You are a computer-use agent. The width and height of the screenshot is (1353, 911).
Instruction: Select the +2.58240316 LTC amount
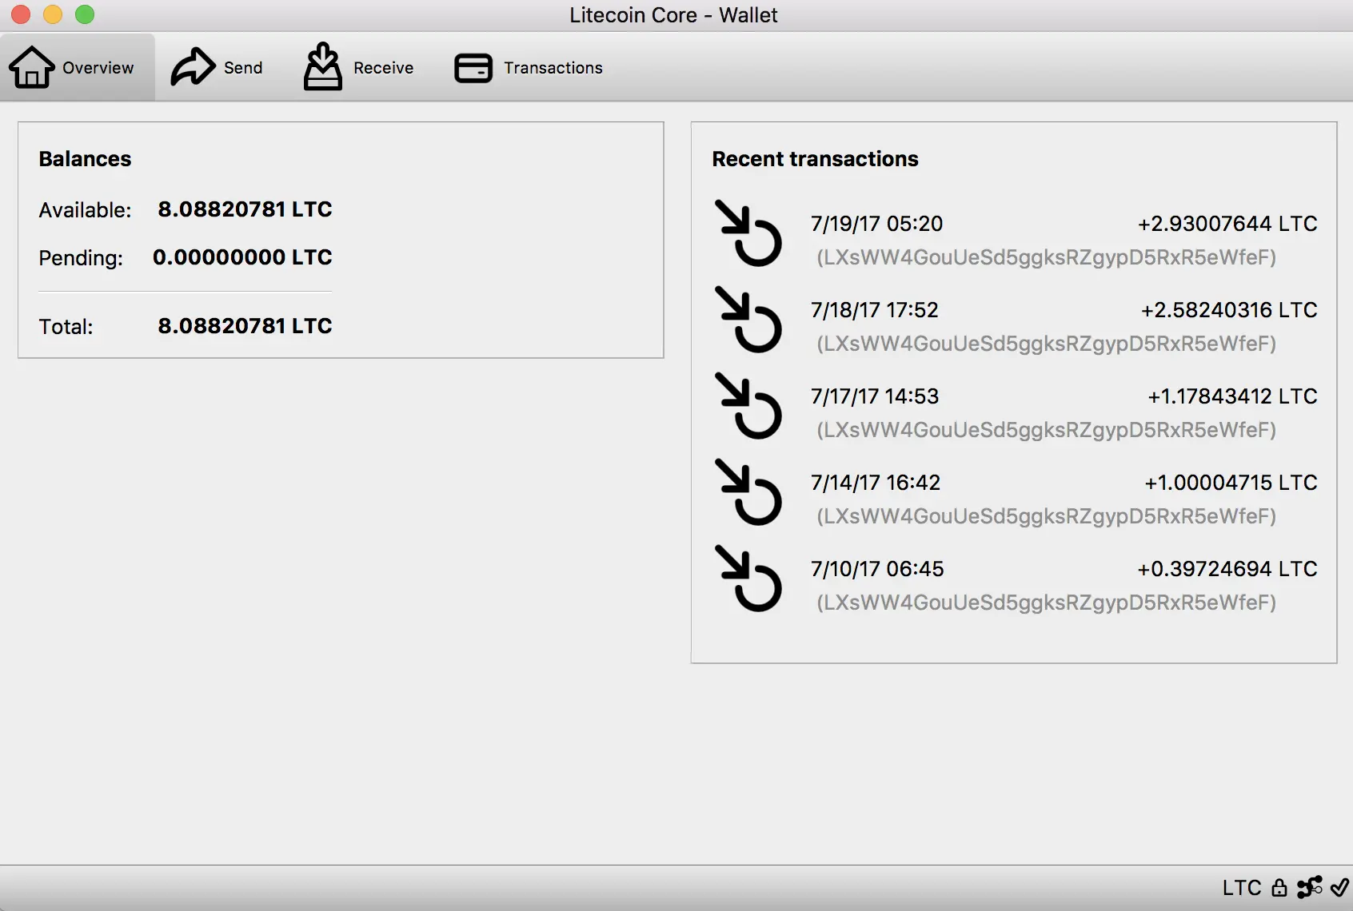[x=1229, y=310]
